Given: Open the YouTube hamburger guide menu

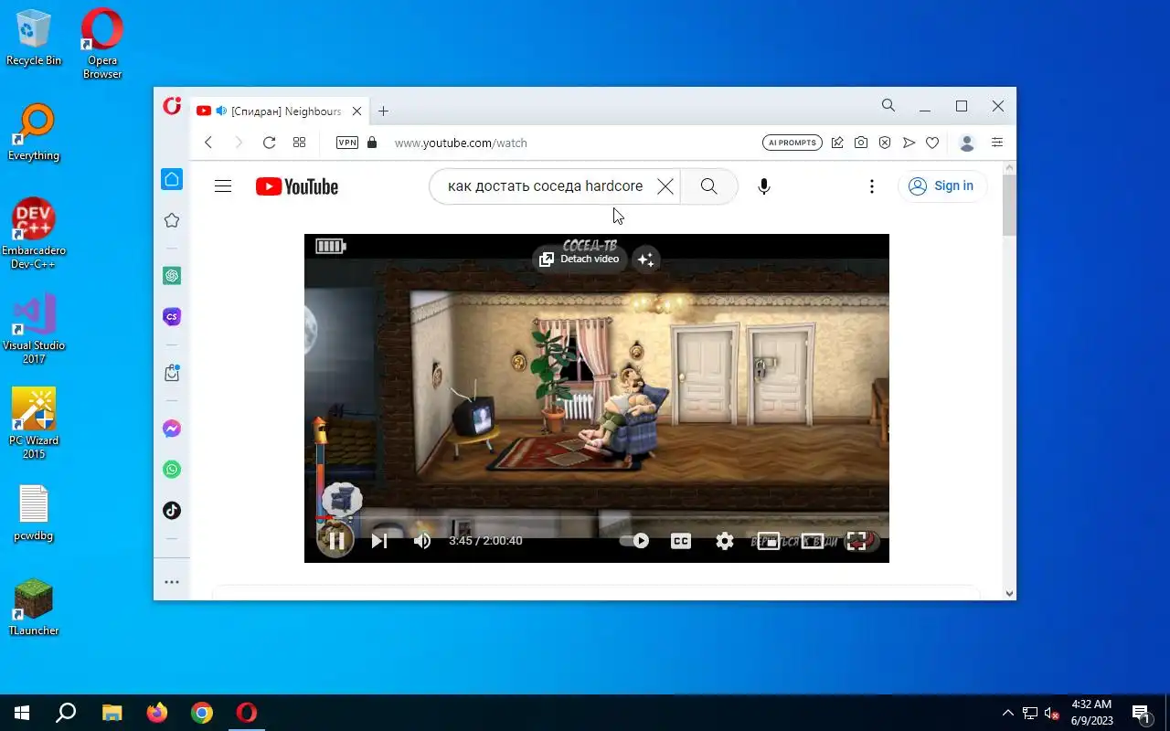Looking at the screenshot, I should pyautogui.click(x=223, y=186).
